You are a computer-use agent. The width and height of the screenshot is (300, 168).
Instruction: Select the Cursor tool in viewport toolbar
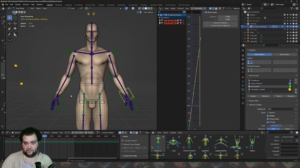(15, 18)
